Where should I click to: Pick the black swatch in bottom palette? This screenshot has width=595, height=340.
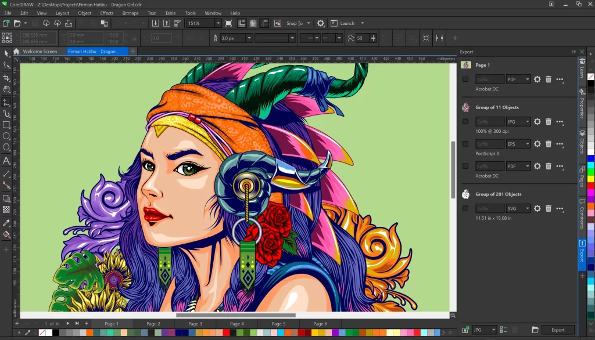pyautogui.click(x=56, y=333)
